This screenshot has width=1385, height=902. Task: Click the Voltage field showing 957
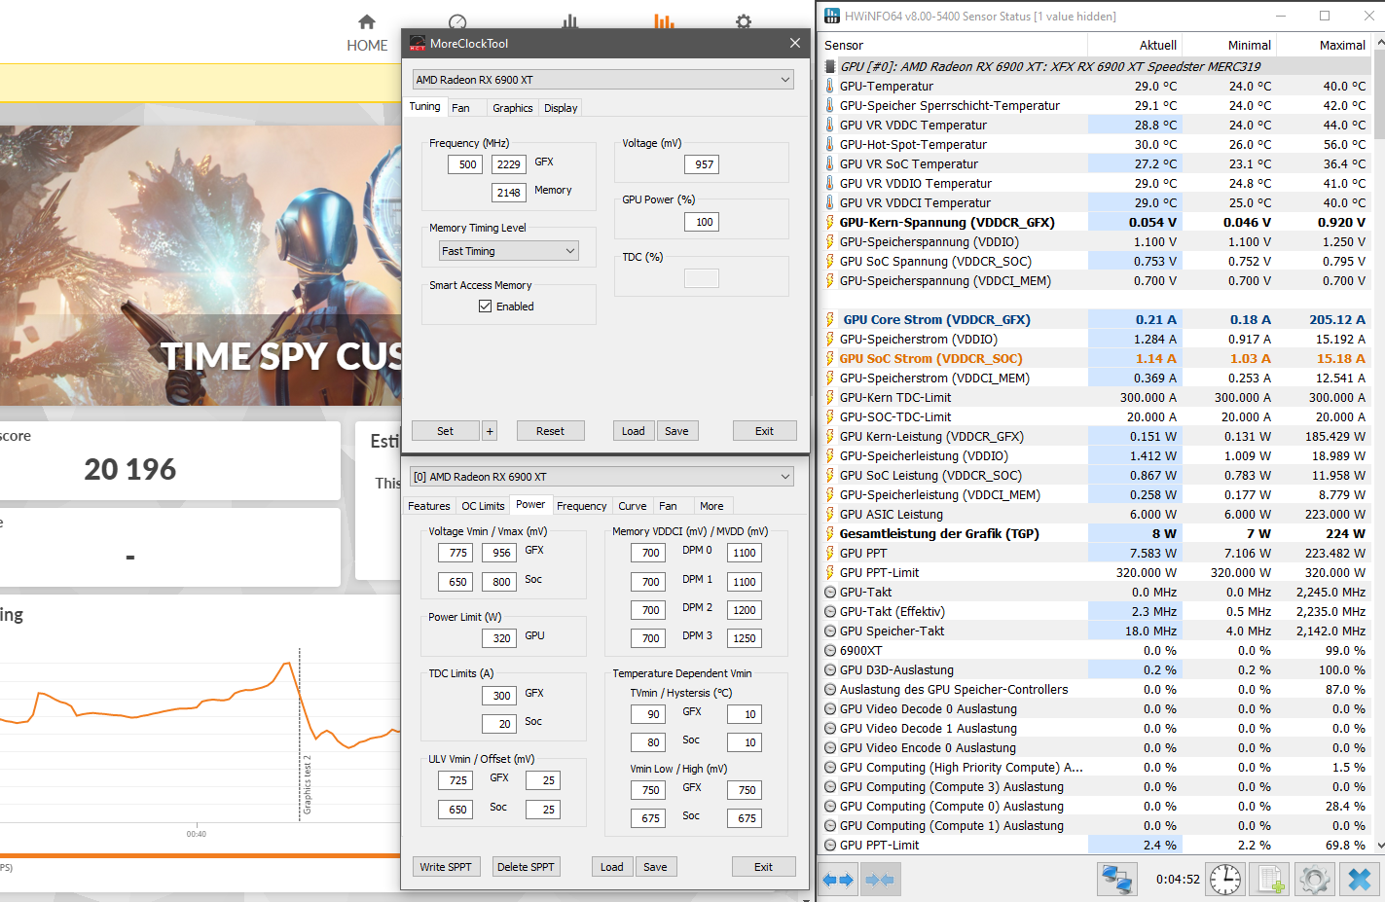coord(704,164)
